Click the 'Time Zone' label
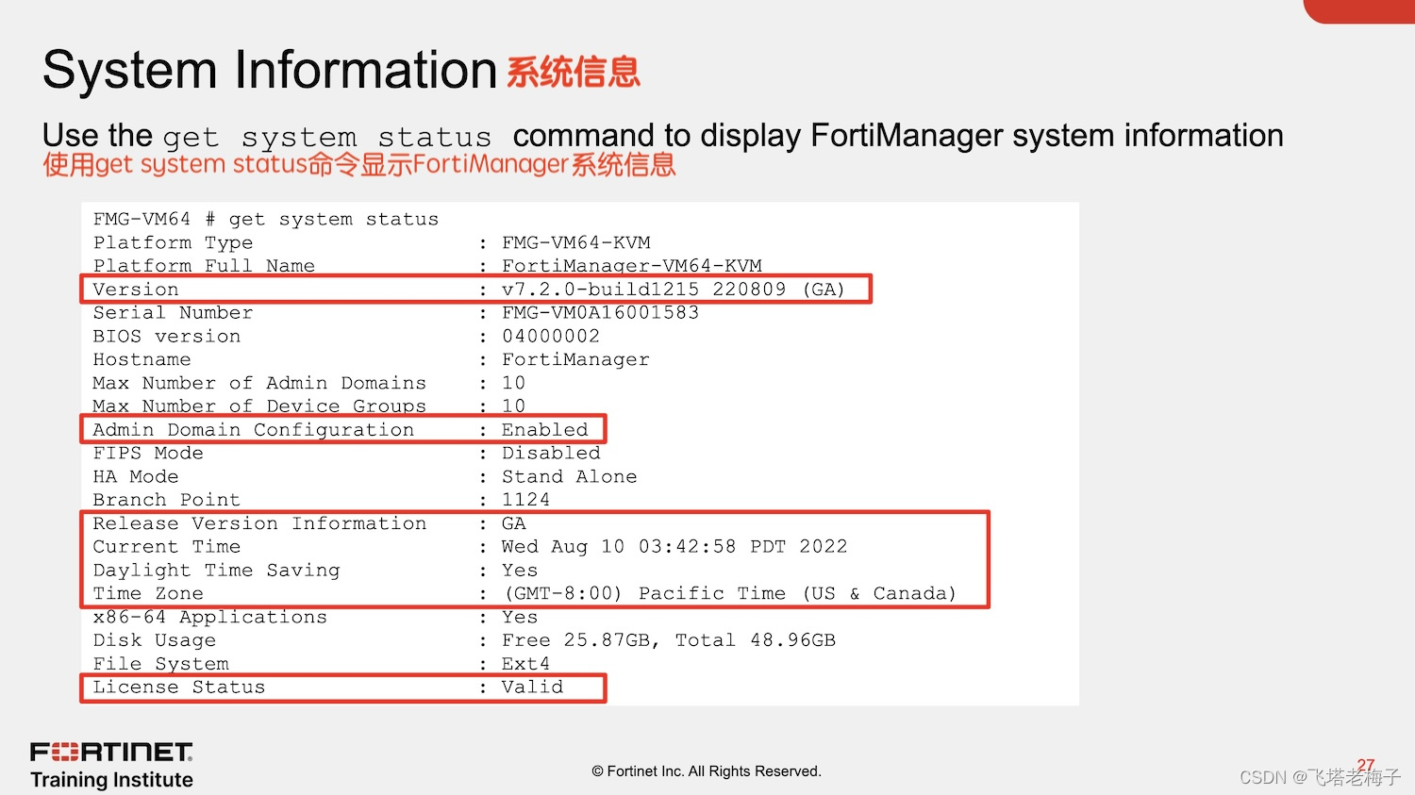 [148, 594]
